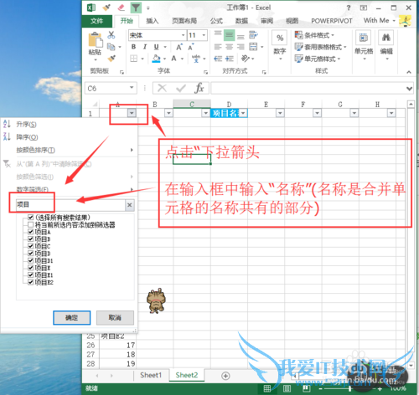This screenshot has width=419, height=395.
Task: Switch to Page Layout view in status bar
Action: tap(287, 388)
